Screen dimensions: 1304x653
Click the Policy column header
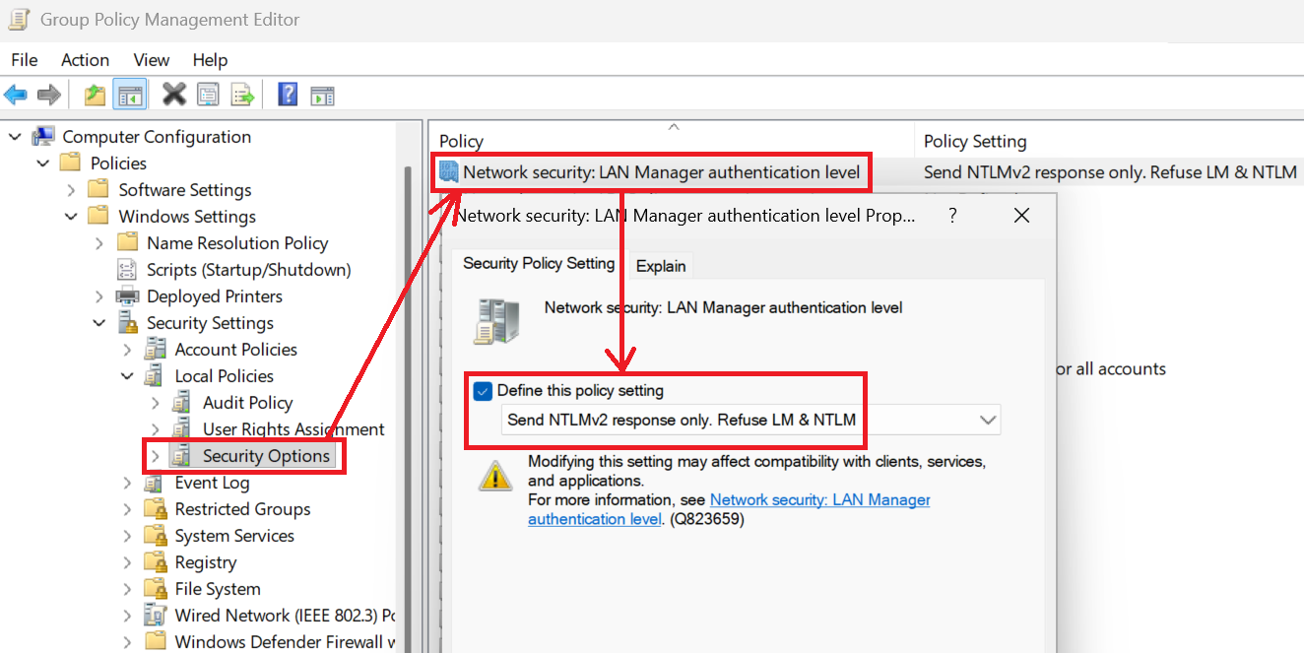pyautogui.click(x=460, y=141)
